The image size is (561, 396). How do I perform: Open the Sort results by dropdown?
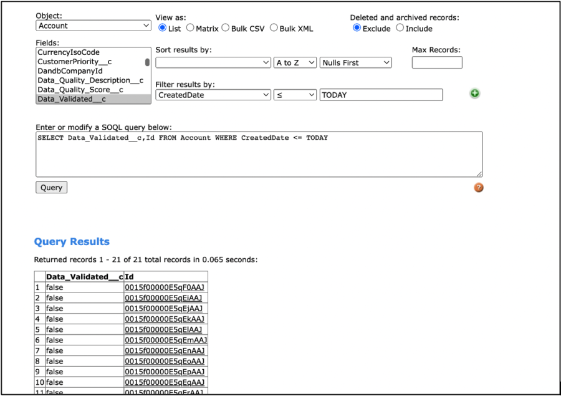tap(213, 62)
